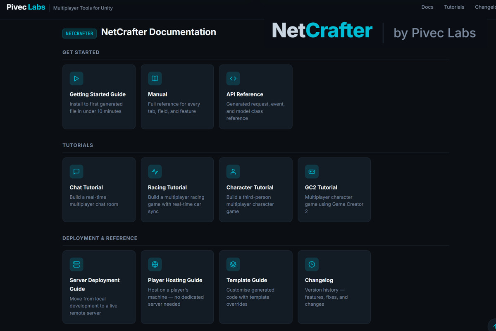Click the DEPLOYMENT & REFERENCE section header
Viewport: 496px width, 331px height.
click(100, 238)
